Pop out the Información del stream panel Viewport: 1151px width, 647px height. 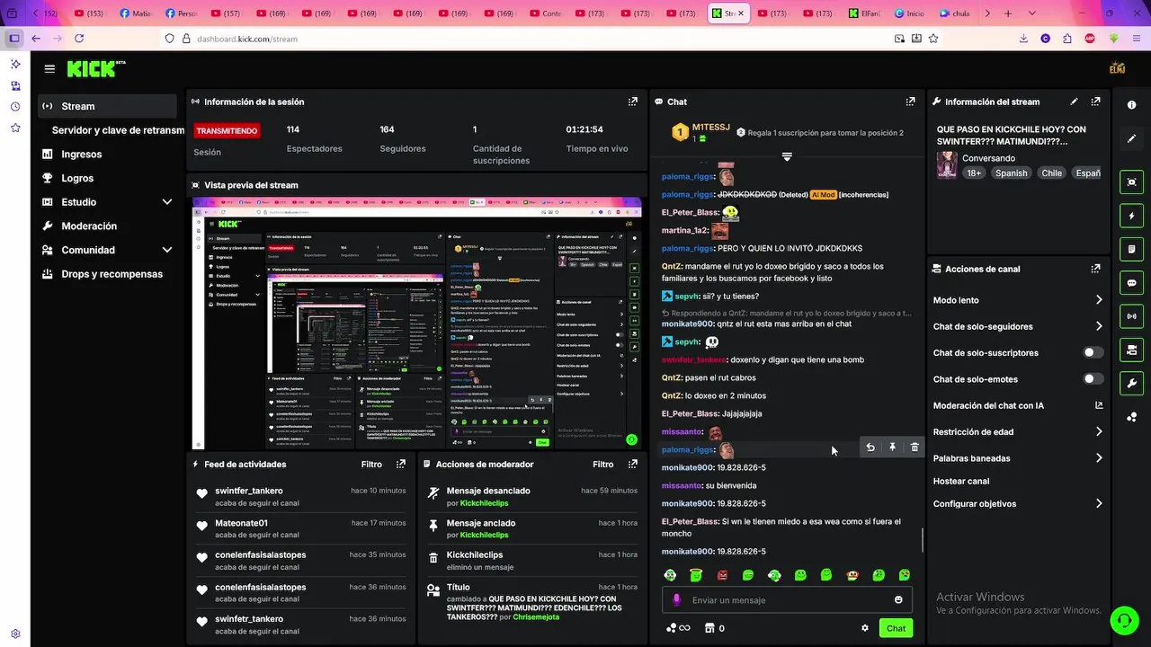point(1095,102)
